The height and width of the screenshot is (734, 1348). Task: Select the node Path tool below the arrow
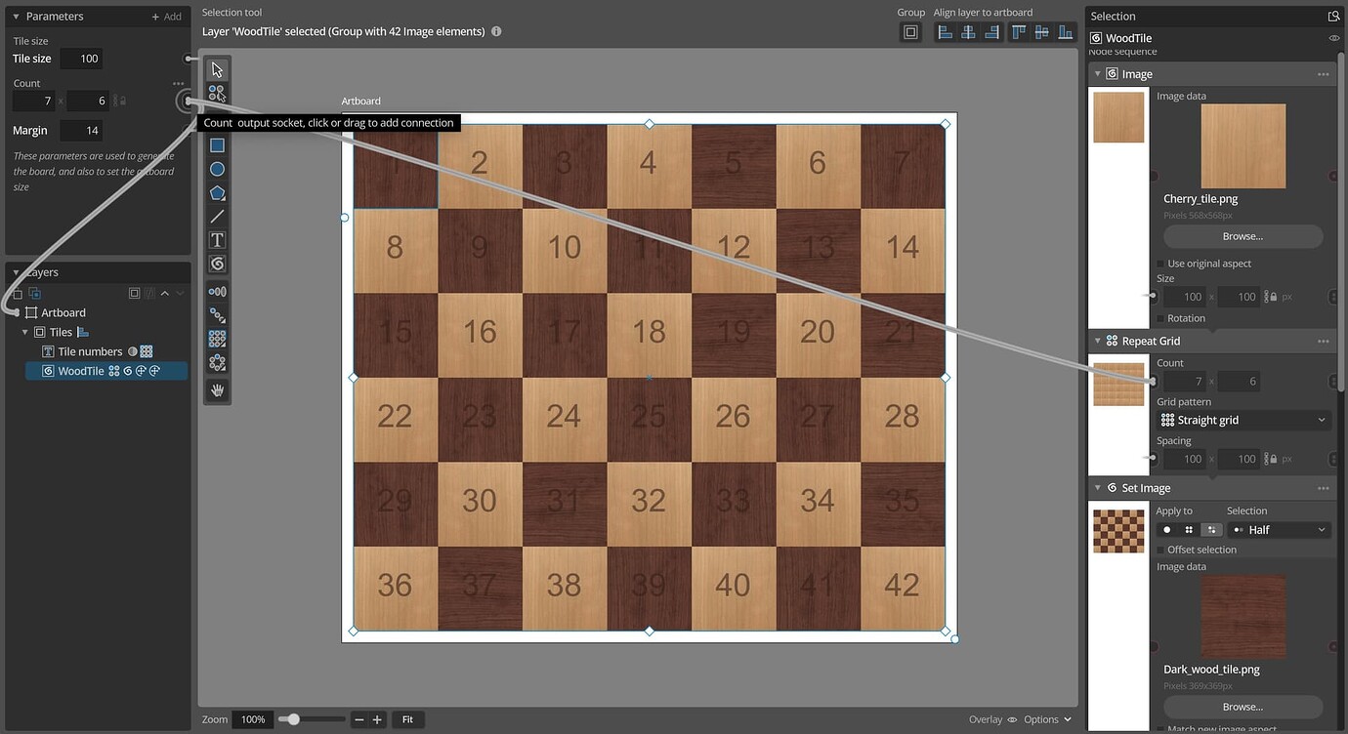click(x=216, y=92)
